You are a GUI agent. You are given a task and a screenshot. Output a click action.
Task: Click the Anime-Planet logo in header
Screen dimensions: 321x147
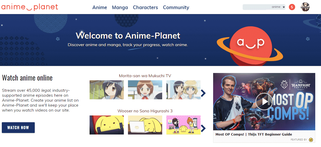pyautogui.click(x=30, y=7)
